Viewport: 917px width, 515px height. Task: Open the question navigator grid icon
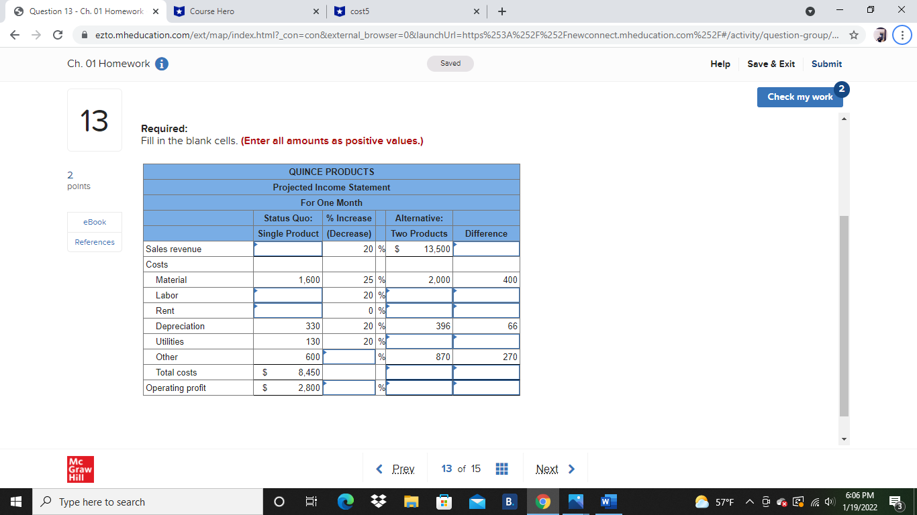501,468
